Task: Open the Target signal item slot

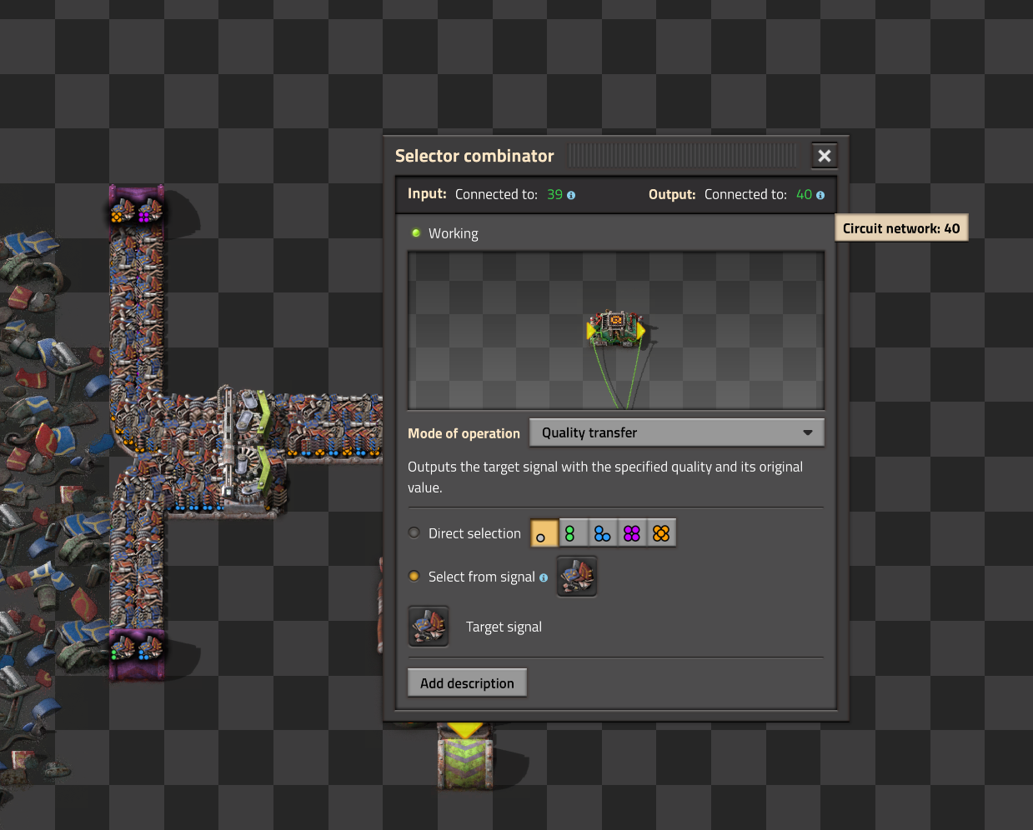Action: point(429,627)
